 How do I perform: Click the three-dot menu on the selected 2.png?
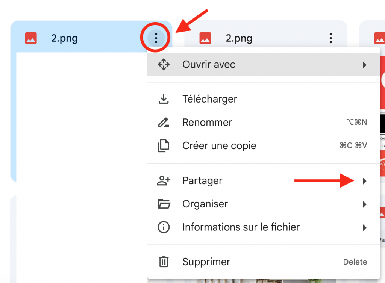pyautogui.click(x=156, y=38)
